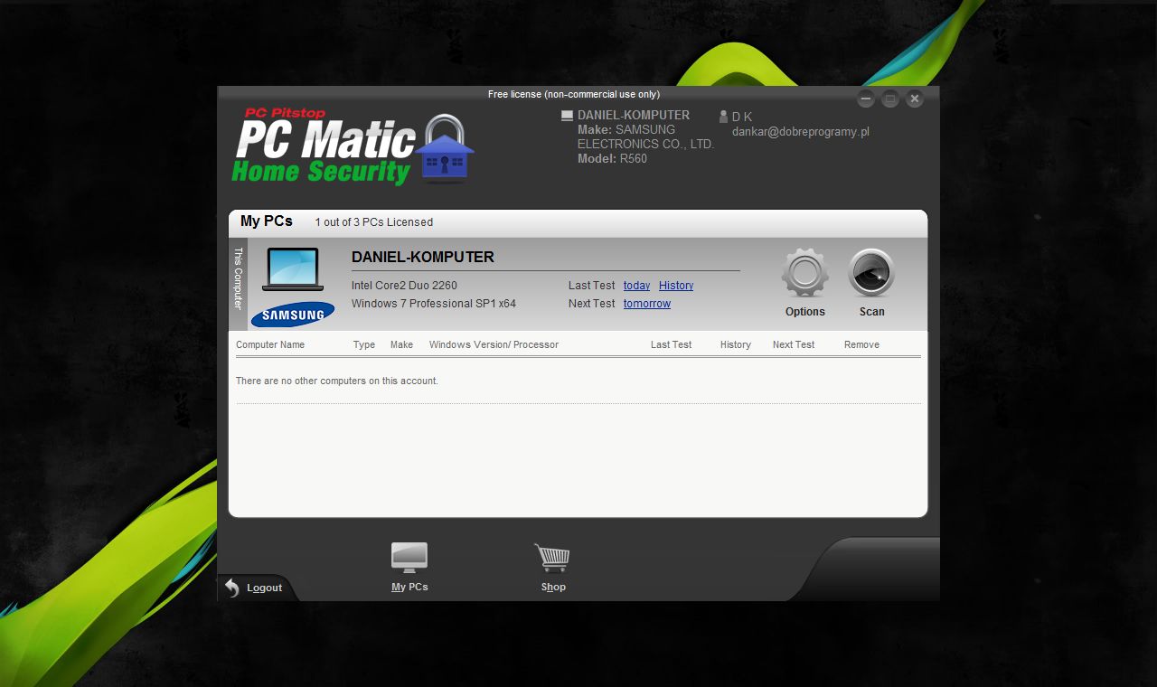1157x687 pixels.
Task: Open the Shop shopping cart icon
Action: click(552, 557)
